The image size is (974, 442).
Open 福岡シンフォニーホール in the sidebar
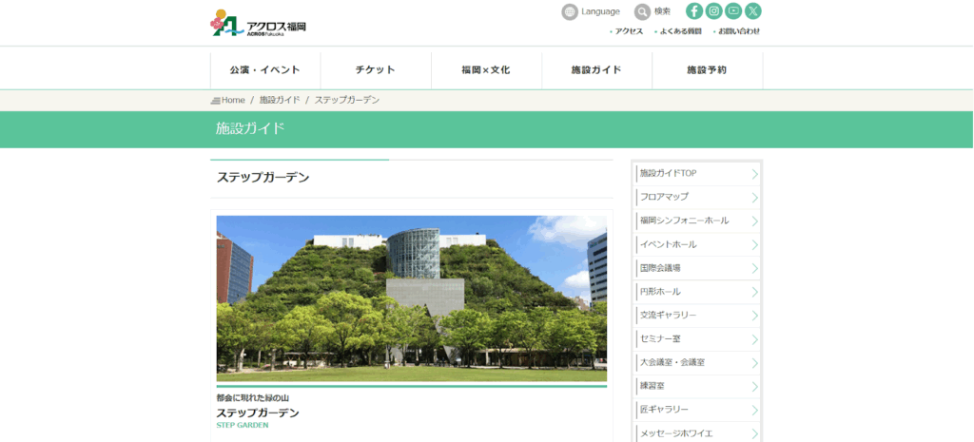click(684, 221)
